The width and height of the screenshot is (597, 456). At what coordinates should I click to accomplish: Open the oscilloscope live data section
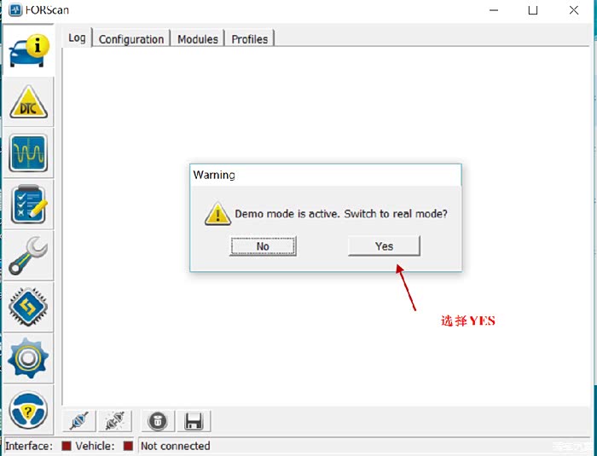coord(28,153)
